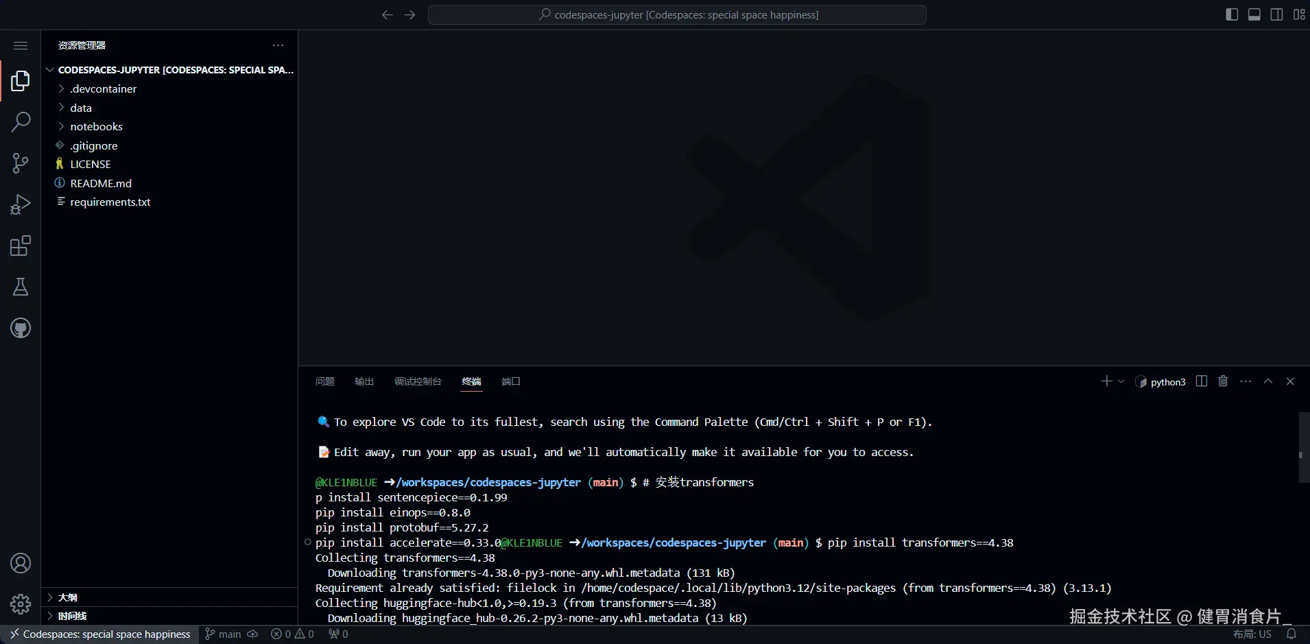The height and width of the screenshot is (644, 1310).
Task: Open the Search view
Action: click(21, 122)
